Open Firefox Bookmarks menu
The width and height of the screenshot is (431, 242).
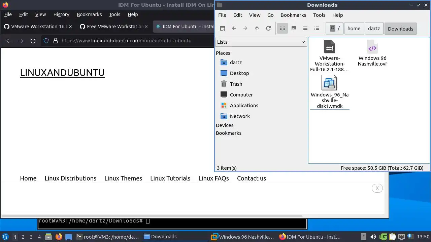(89, 14)
